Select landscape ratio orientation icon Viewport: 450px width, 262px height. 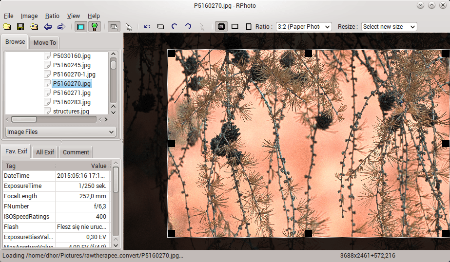click(x=235, y=27)
